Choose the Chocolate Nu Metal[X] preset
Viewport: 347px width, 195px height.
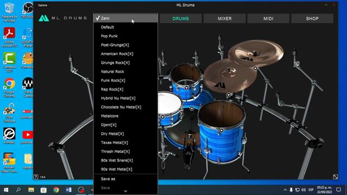tap(125, 107)
